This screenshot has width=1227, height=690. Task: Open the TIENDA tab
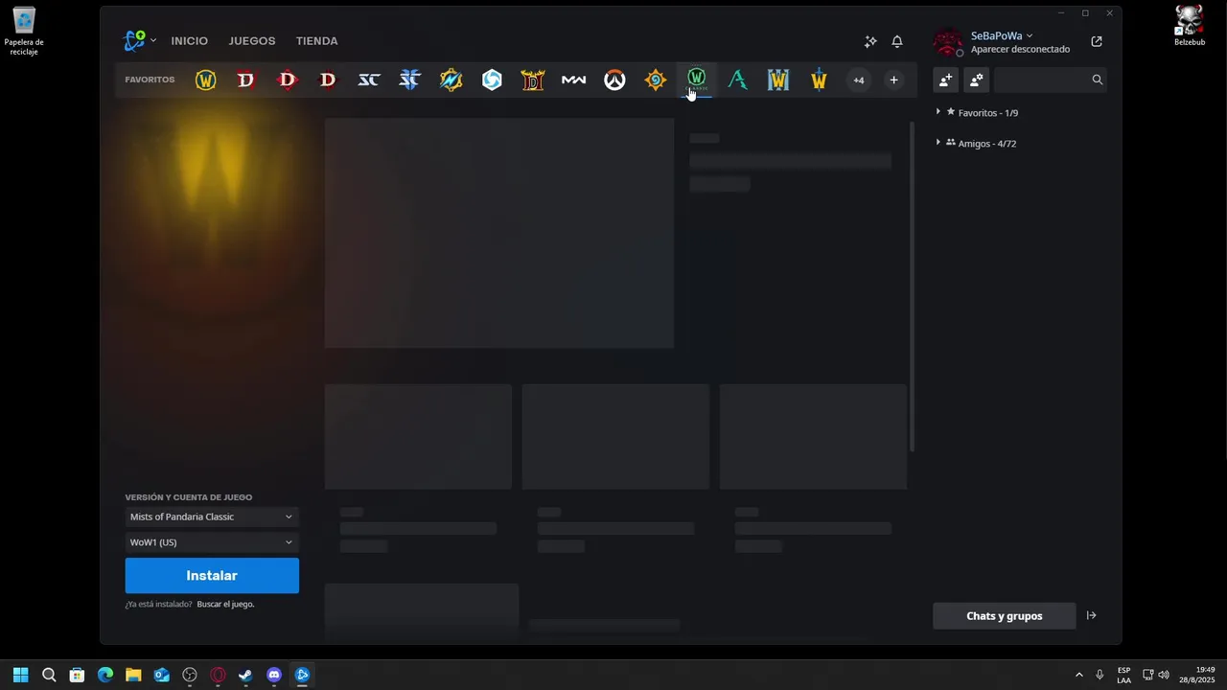[x=316, y=41]
